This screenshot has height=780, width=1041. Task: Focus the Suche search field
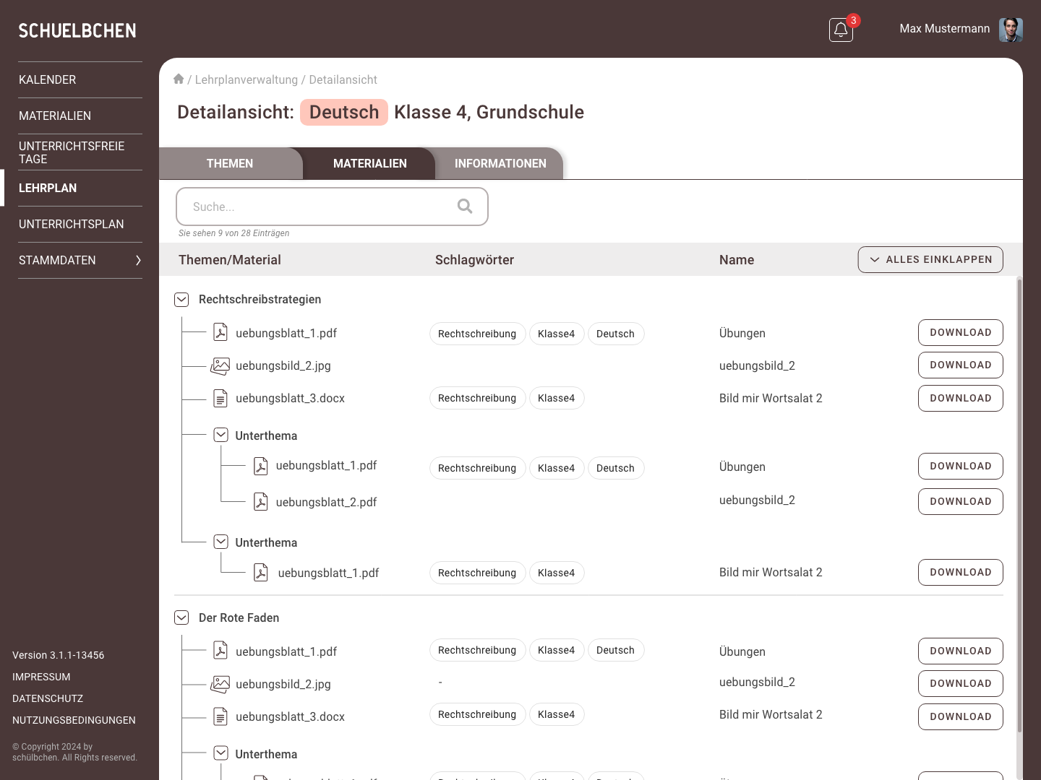[x=332, y=207]
